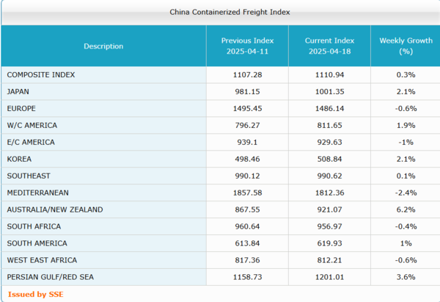The height and width of the screenshot is (302, 440).
Task: Click the Description column header
Action: 103,46
